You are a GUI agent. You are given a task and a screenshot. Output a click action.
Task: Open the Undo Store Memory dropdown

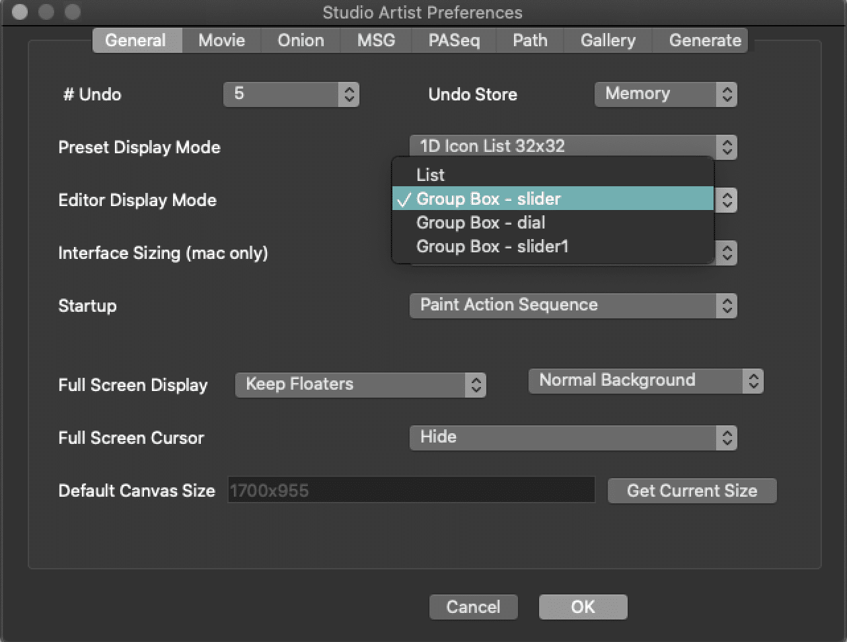click(666, 94)
